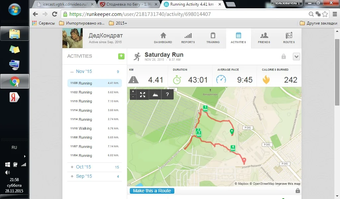Switch map to fullscreen view
This screenshot has height=199, width=340.
point(142,95)
